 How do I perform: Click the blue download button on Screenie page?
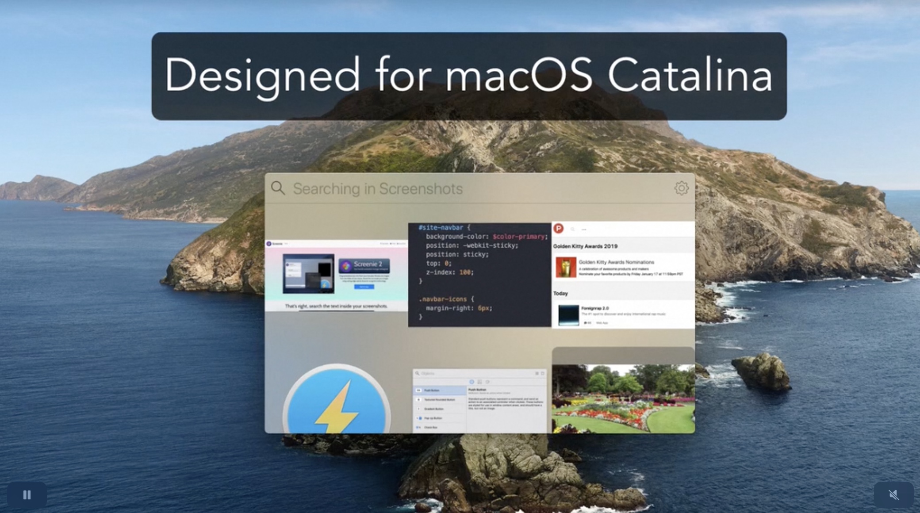[364, 287]
